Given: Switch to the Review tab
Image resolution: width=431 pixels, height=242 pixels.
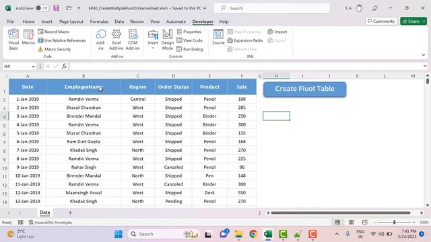Looking at the screenshot, I should [137, 22].
